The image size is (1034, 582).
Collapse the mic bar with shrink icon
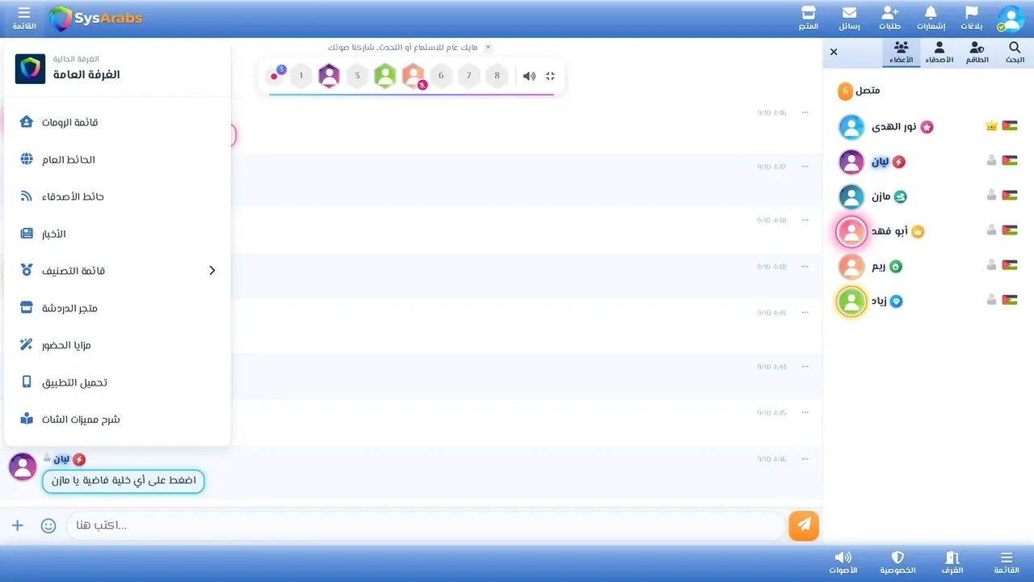pos(550,76)
